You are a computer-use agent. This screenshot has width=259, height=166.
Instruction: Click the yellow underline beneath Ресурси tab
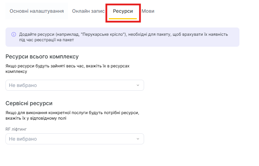tap(123, 18)
